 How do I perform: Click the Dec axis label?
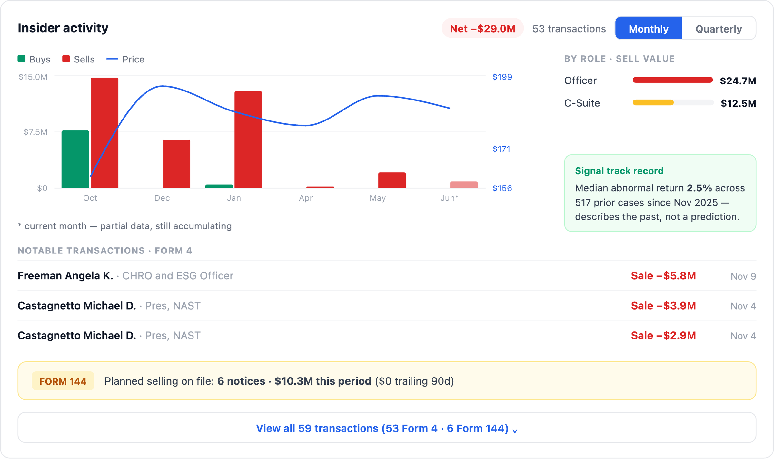pos(162,198)
